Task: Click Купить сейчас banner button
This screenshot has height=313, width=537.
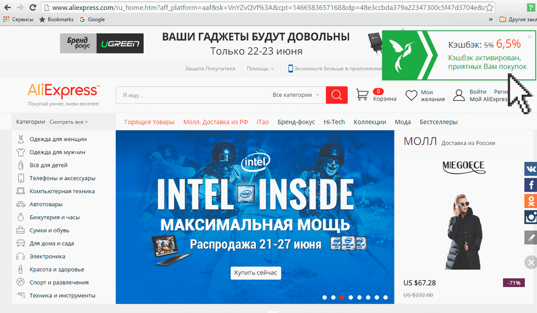Action: [x=256, y=273]
